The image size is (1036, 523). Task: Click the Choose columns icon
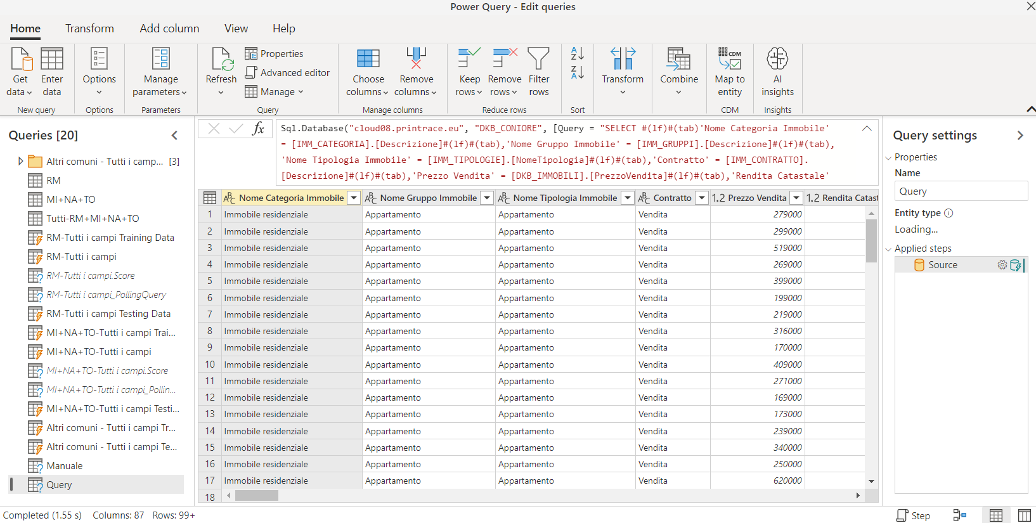(368, 58)
